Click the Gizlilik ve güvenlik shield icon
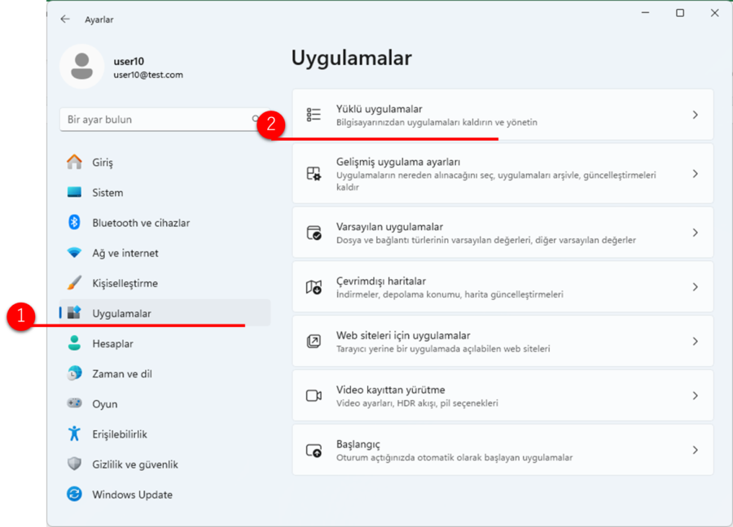733x527 pixels. click(x=74, y=464)
